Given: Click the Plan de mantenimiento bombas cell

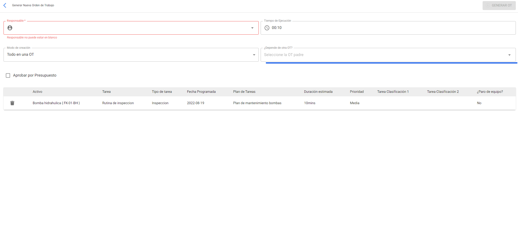Looking at the screenshot, I should click(x=257, y=103).
